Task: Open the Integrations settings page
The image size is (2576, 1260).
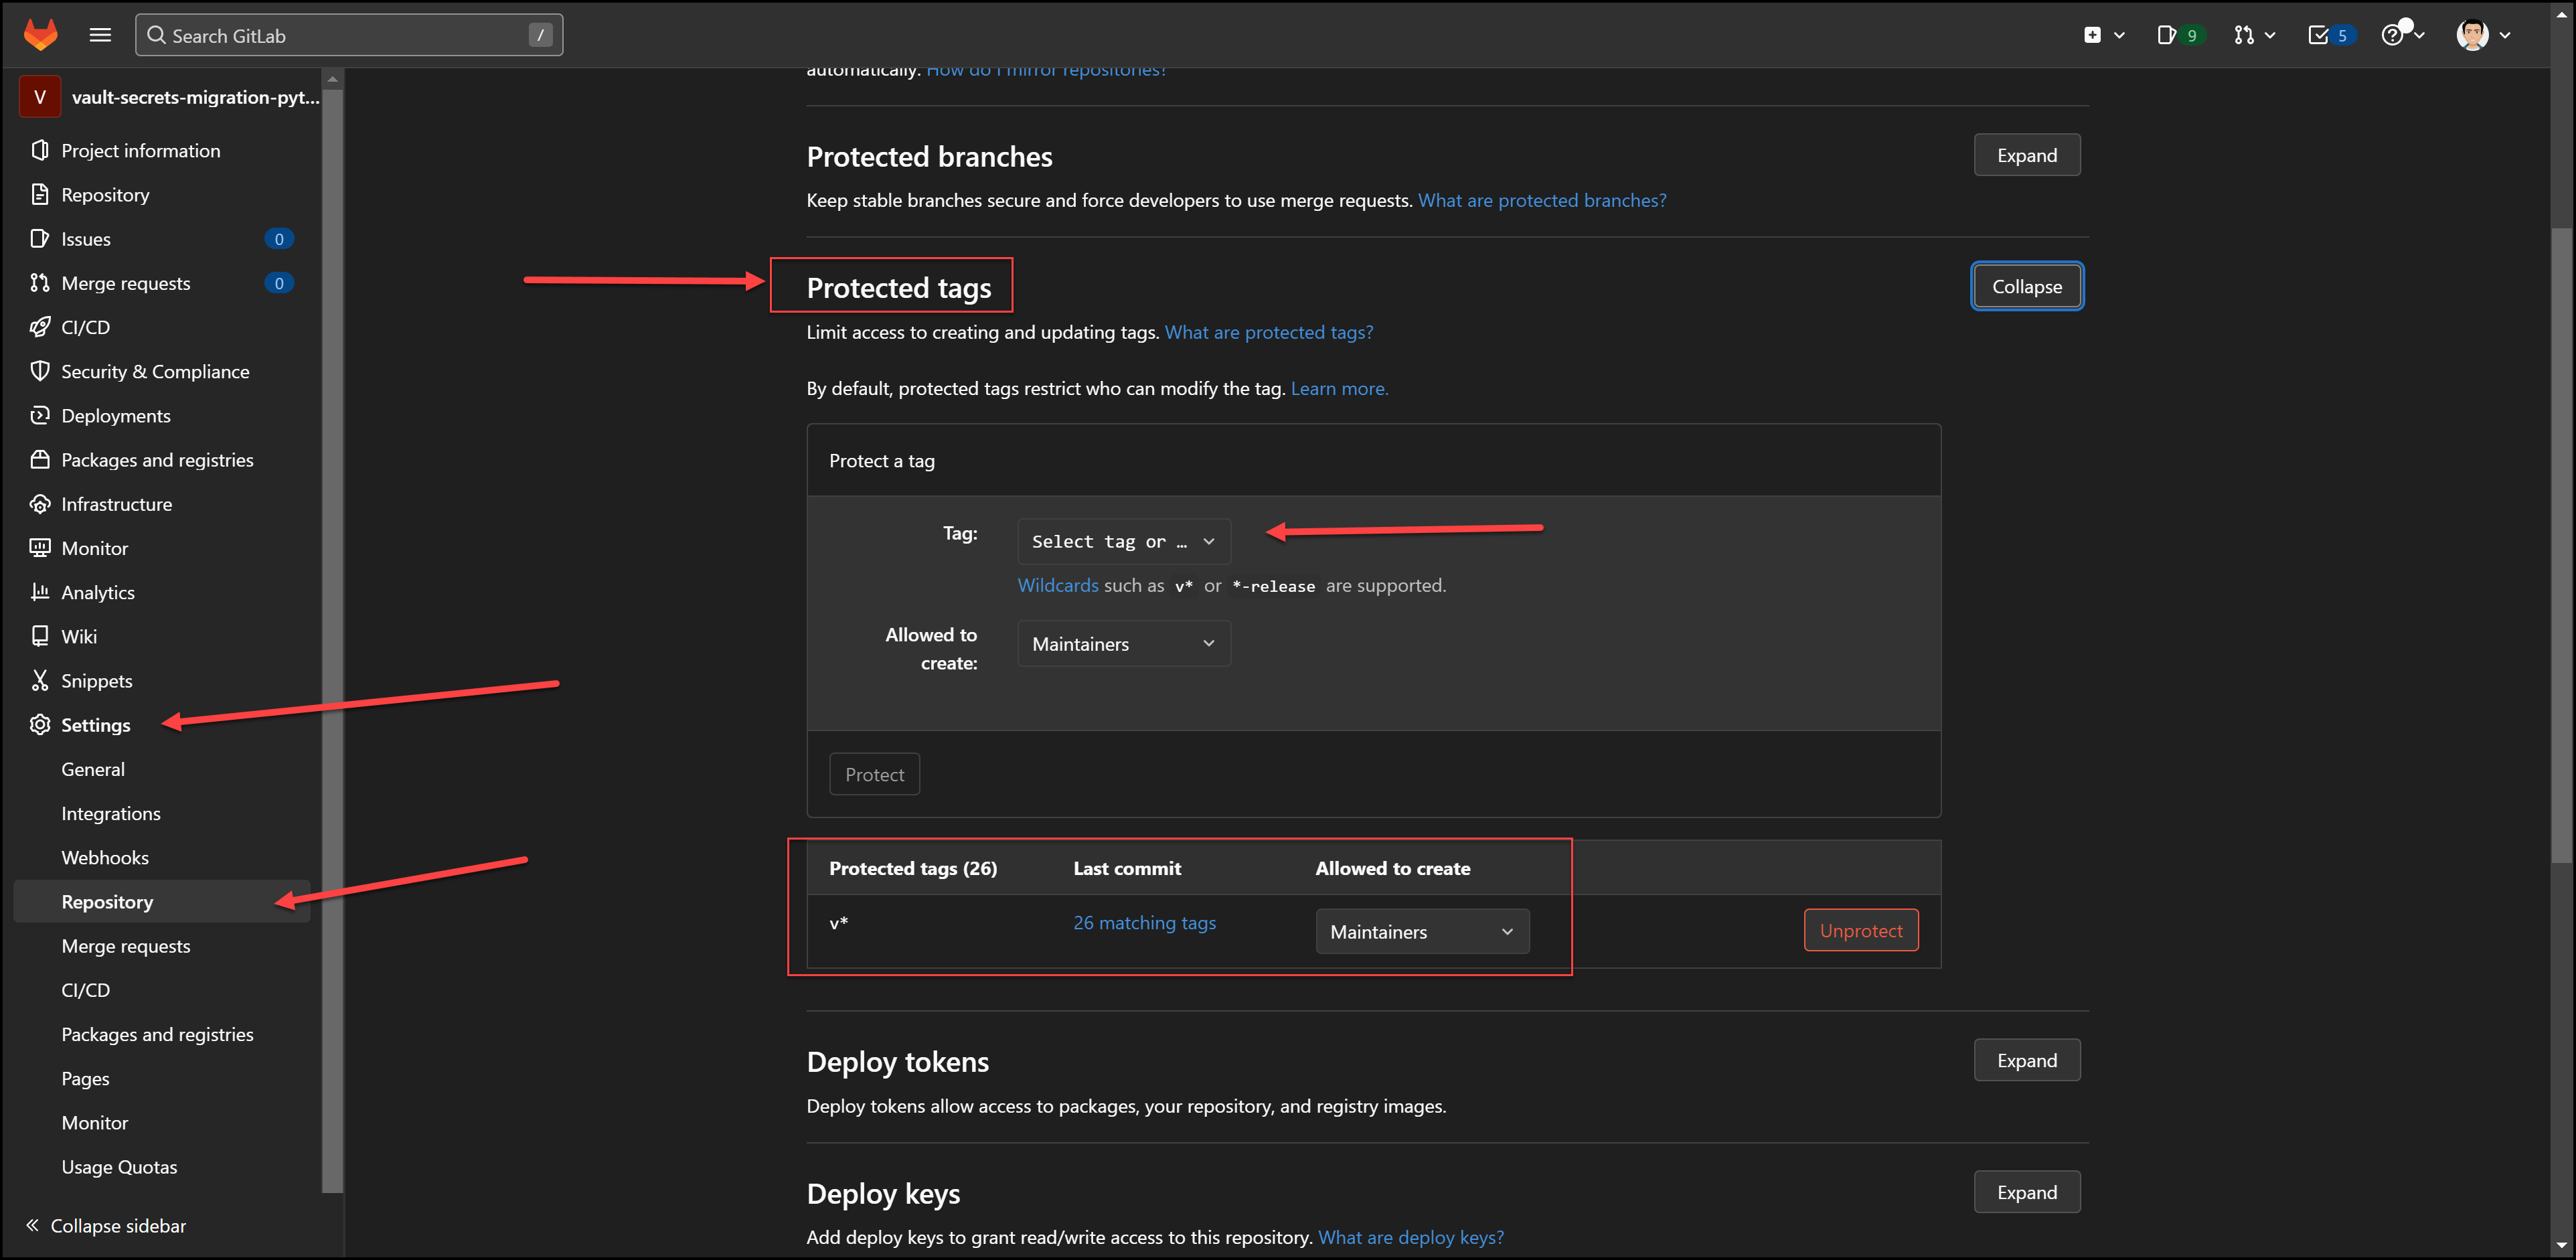Action: (111, 813)
